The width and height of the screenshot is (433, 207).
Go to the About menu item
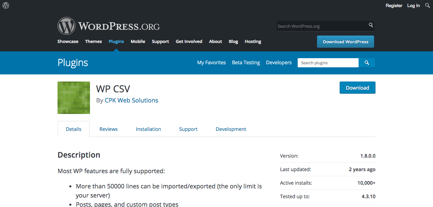click(215, 42)
